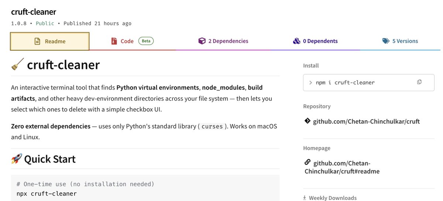This screenshot has height=201, width=443.
Task: Click the homepage link chain icon
Action: click(x=308, y=162)
